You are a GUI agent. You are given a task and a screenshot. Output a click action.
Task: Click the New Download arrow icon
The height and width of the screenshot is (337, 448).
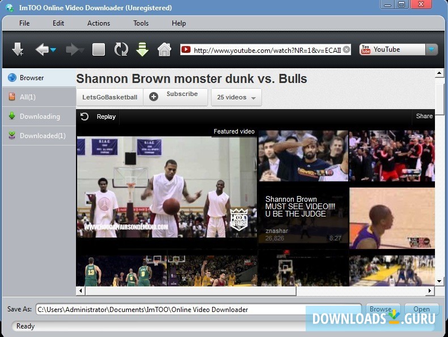(x=18, y=49)
